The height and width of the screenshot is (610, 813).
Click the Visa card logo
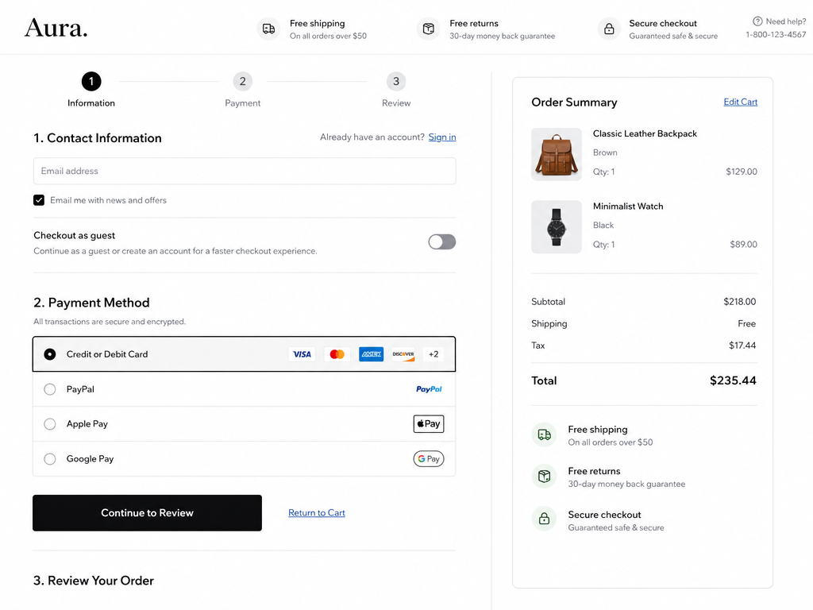tap(302, 354)
